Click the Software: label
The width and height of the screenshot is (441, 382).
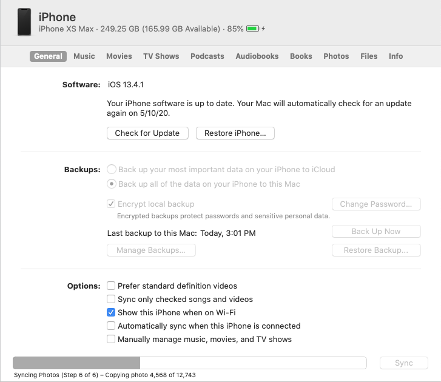(x=81, y=85)
